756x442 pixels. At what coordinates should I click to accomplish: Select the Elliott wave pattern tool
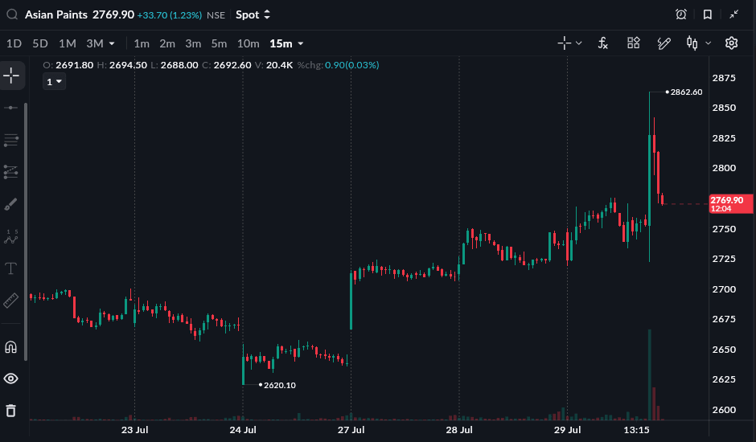[x=11, y=236]
